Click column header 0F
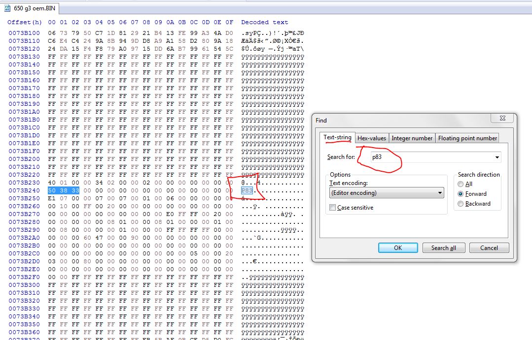Screen dimensions: 532x340 click(229, 22)
